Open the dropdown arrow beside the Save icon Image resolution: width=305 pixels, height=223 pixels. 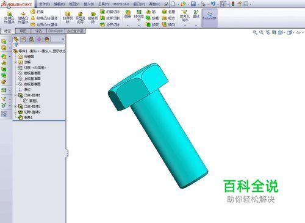coord(198,4)
